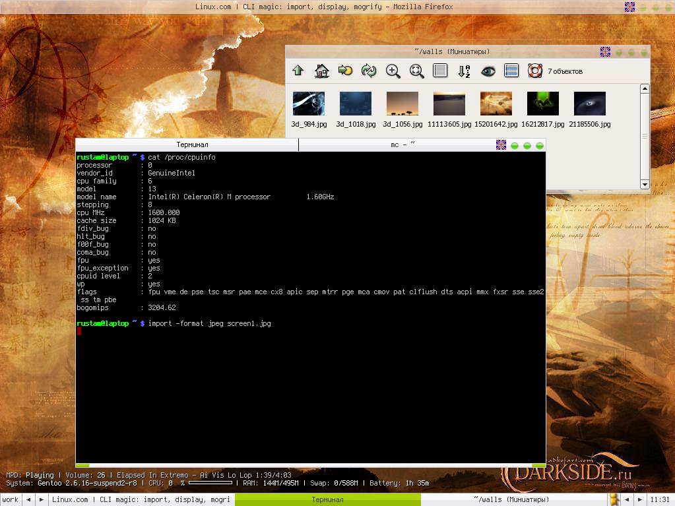Select the Linux.com Firefox taskbar entry
Viewport: 675px width, 506px height.
click(x=141, y=499)
